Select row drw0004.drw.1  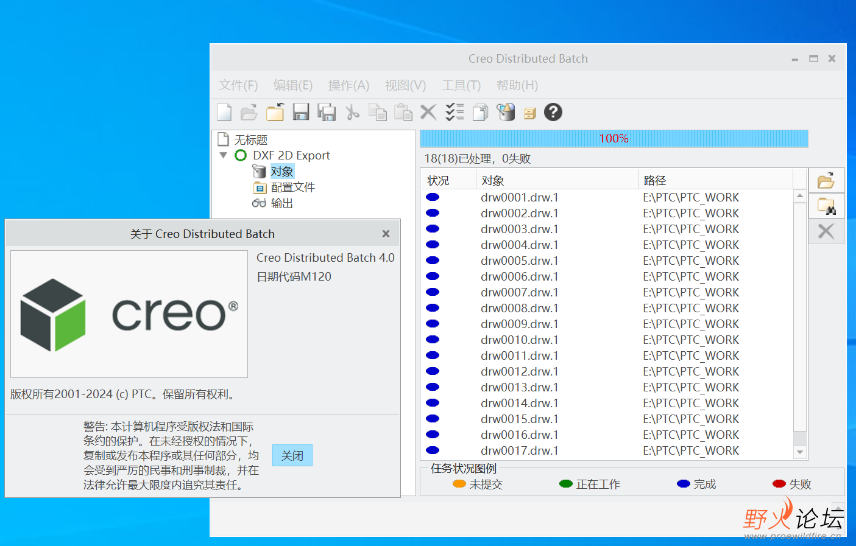[607, 245]
